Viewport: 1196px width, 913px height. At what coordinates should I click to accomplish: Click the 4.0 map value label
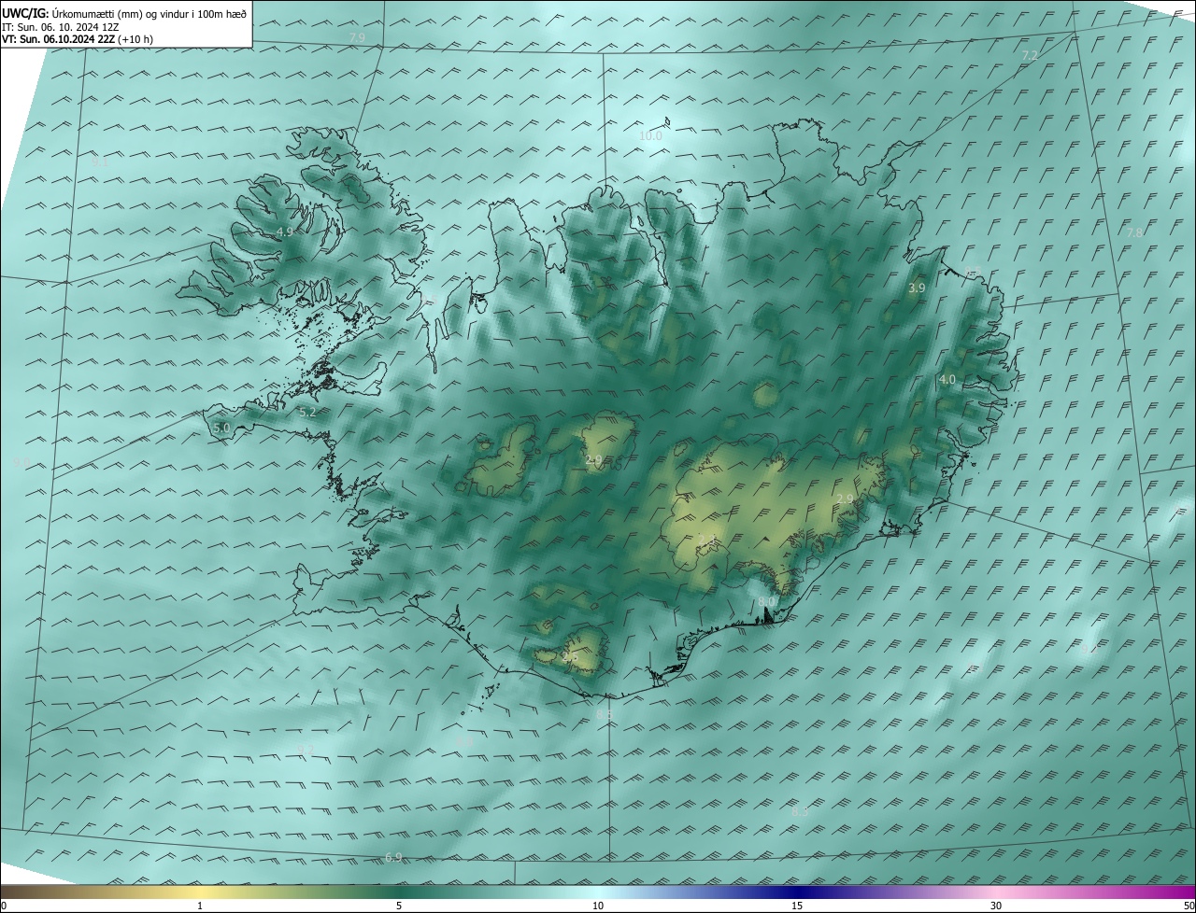[947, 380]
